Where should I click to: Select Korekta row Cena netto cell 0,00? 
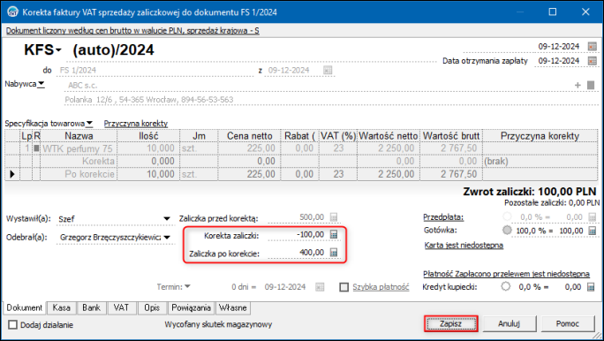[x=249, y=161]
